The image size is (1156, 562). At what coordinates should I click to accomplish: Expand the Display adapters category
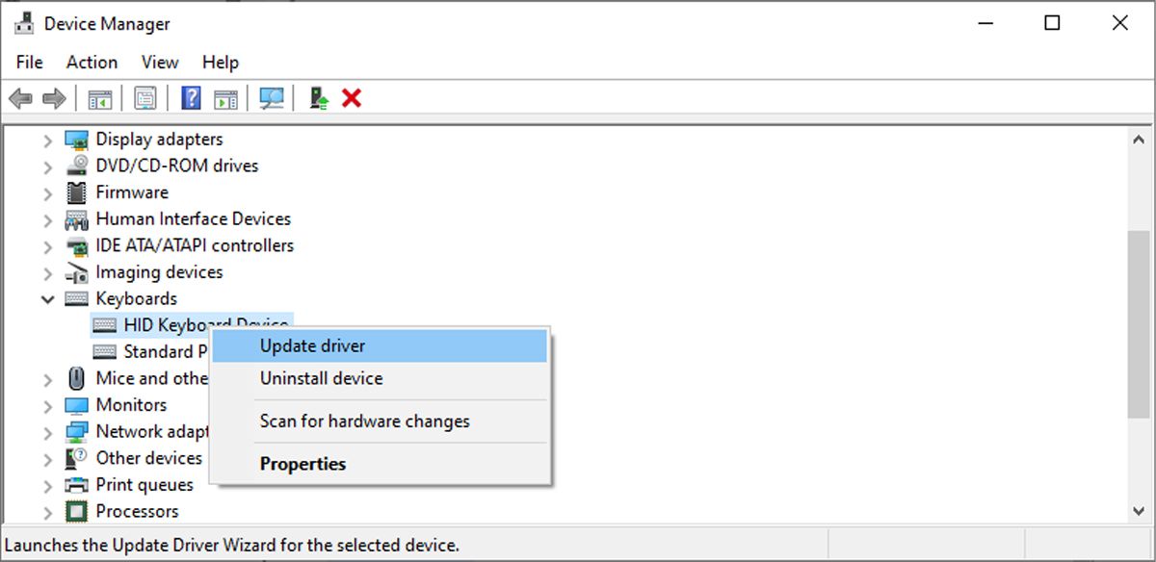point(46,139)
